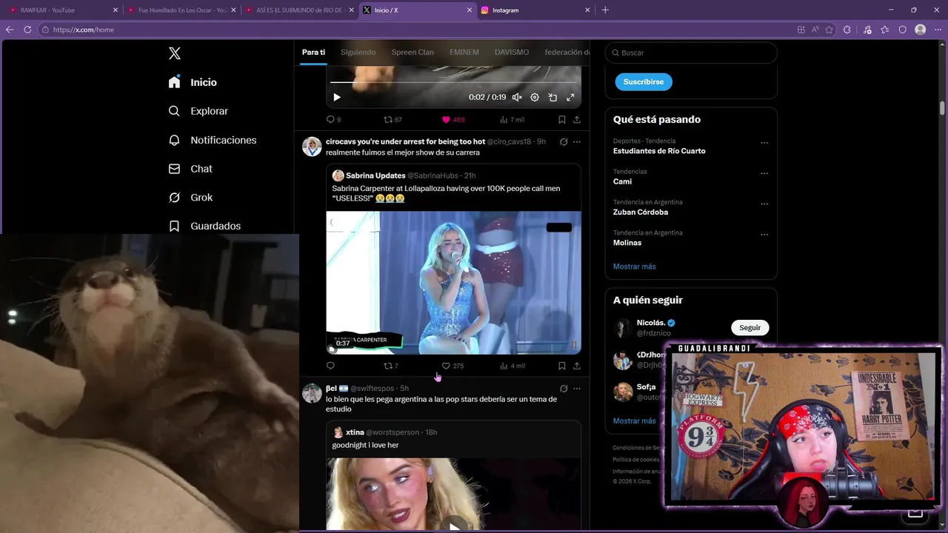Screen dimensions: 948x533
Task: Open Grok from sidebar
Action: [190, 198]
